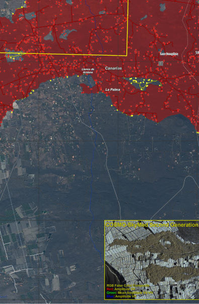Viewport: 199px width, 304px height.
Task: Open the COSMO-SkyMed radar inset image
Action: point(152,260)
